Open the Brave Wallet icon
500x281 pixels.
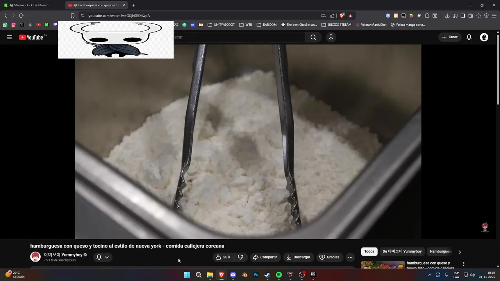471,16
